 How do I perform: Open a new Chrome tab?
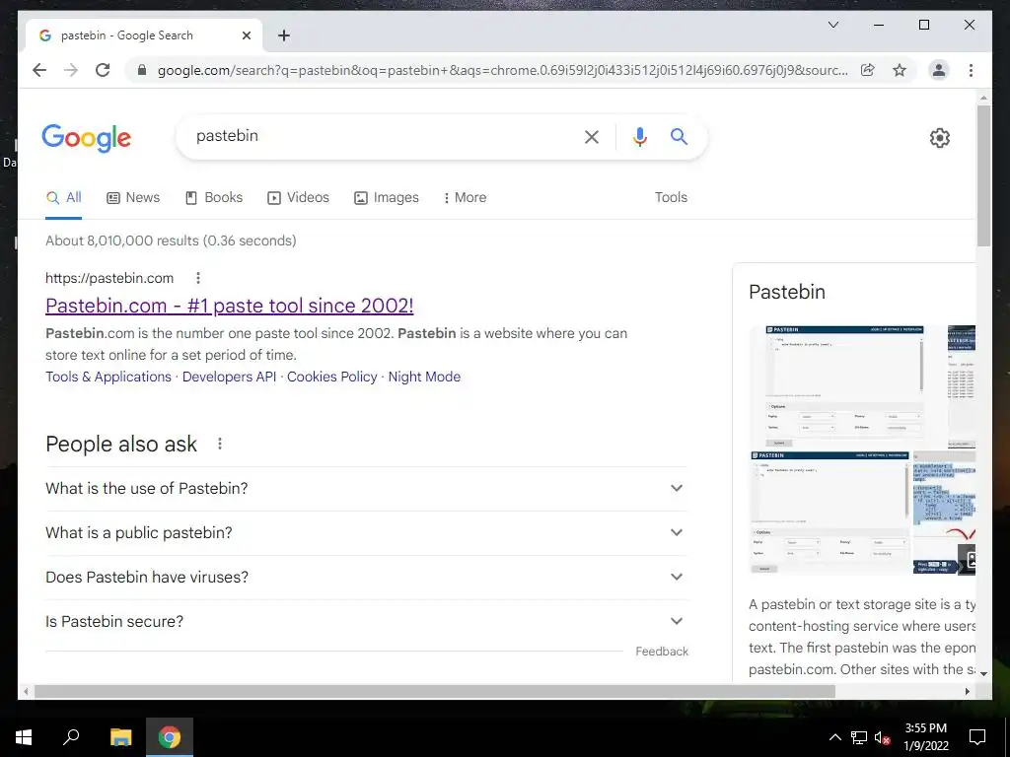click(284, 35)
